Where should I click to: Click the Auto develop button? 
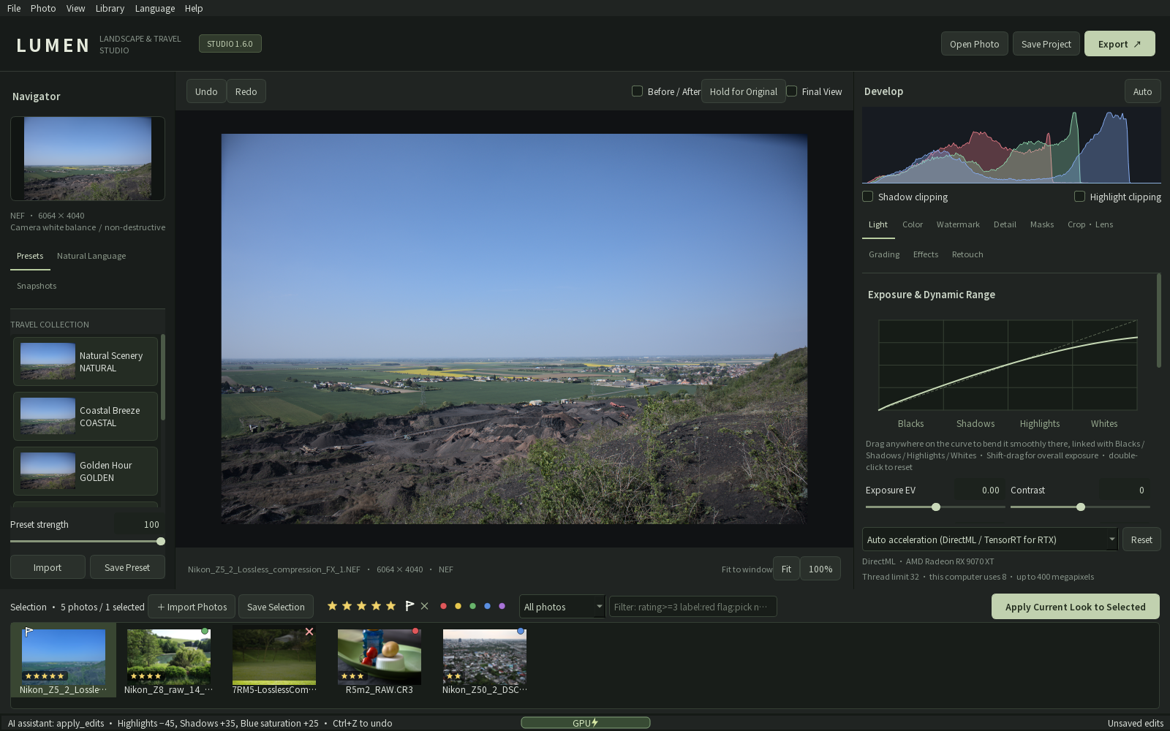pos(1142,91)
